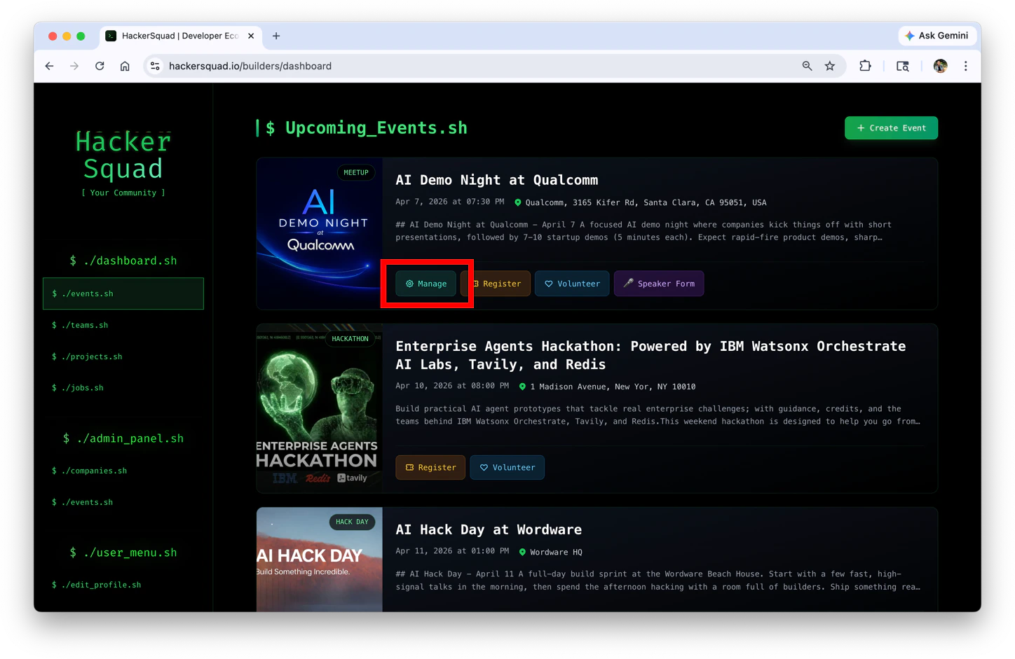The width and height of the screenshot is (1015, 659).
Task: Click Apr 7, 2026 at 07:30 PM date
Action: 449,202
